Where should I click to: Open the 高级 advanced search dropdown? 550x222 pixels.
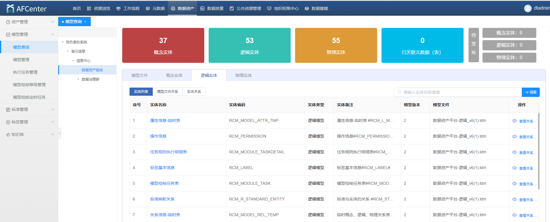531,92
